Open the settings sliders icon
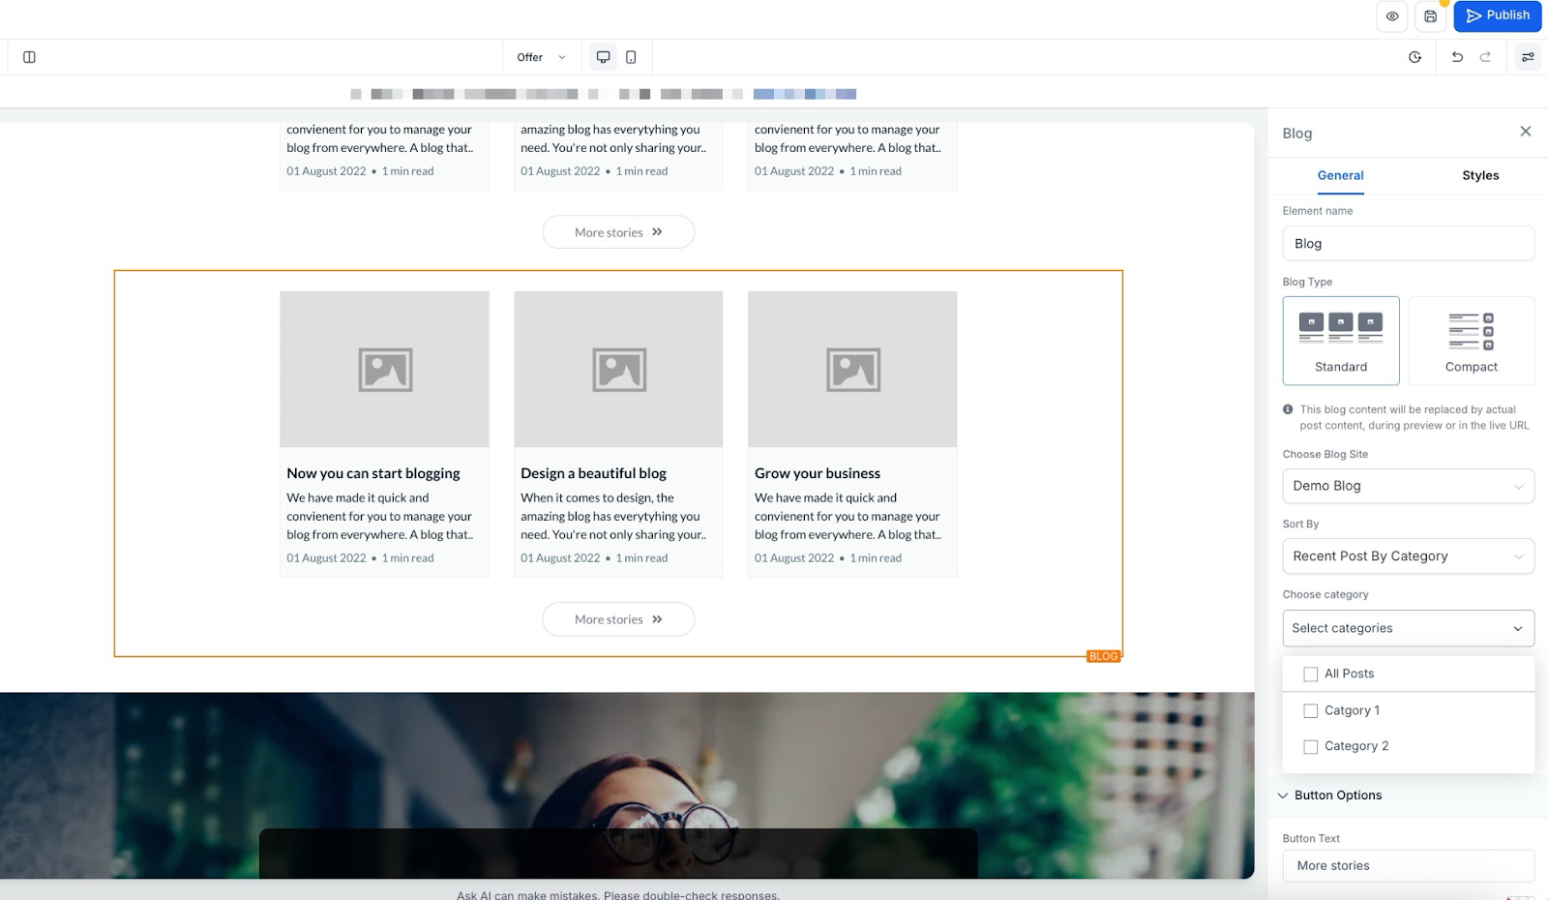Screen dimensions: 1548x900 [1528, 57]
